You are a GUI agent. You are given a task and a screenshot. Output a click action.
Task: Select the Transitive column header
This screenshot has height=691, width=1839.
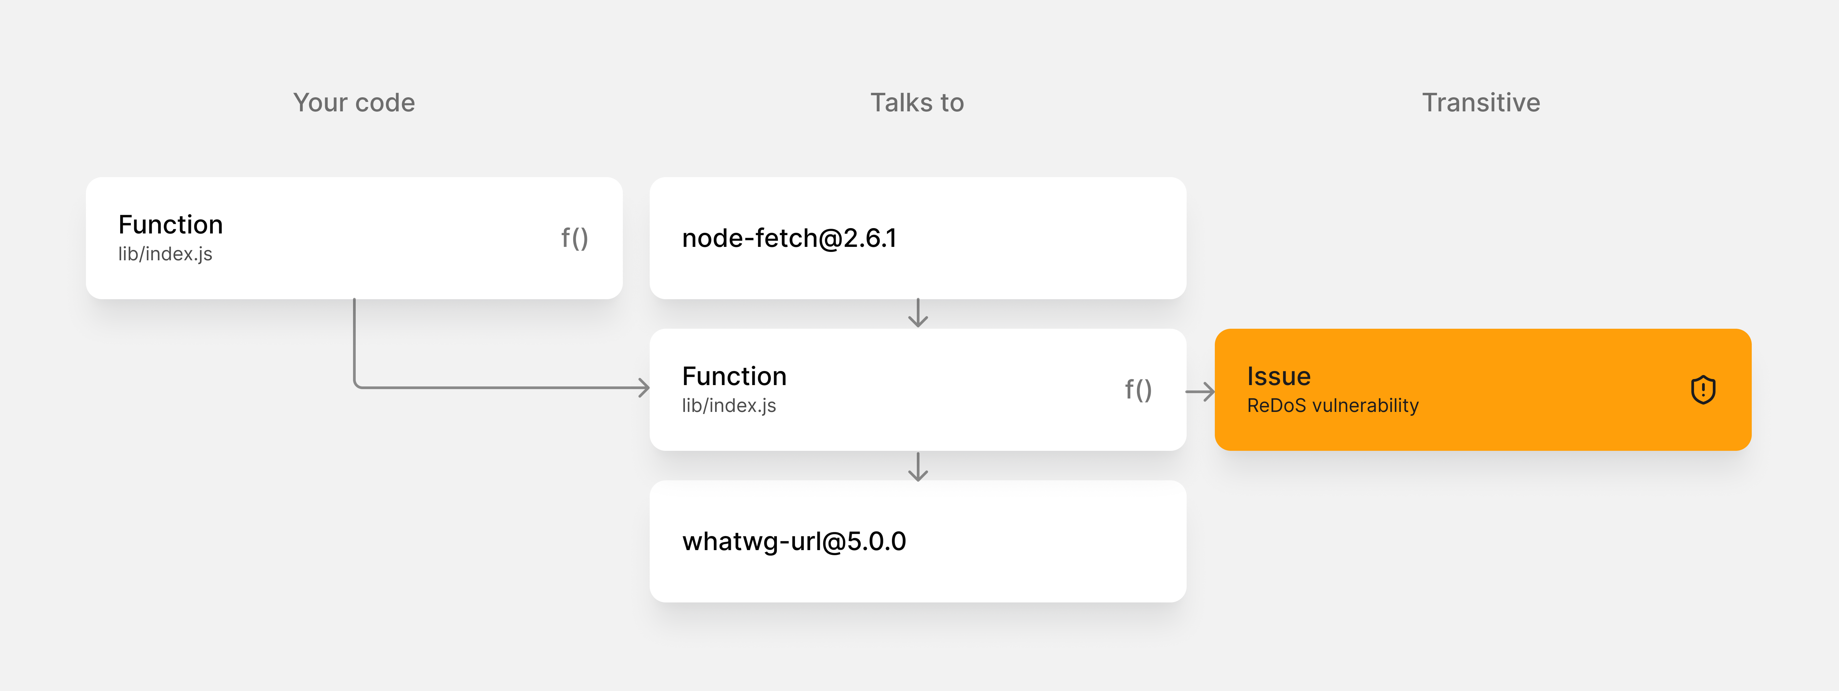[x=1481, y=102]
